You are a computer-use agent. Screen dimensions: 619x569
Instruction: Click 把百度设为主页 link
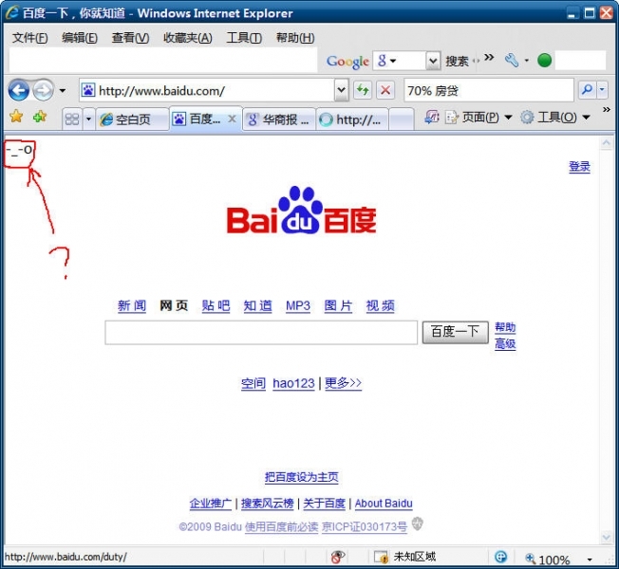(302, 477)
